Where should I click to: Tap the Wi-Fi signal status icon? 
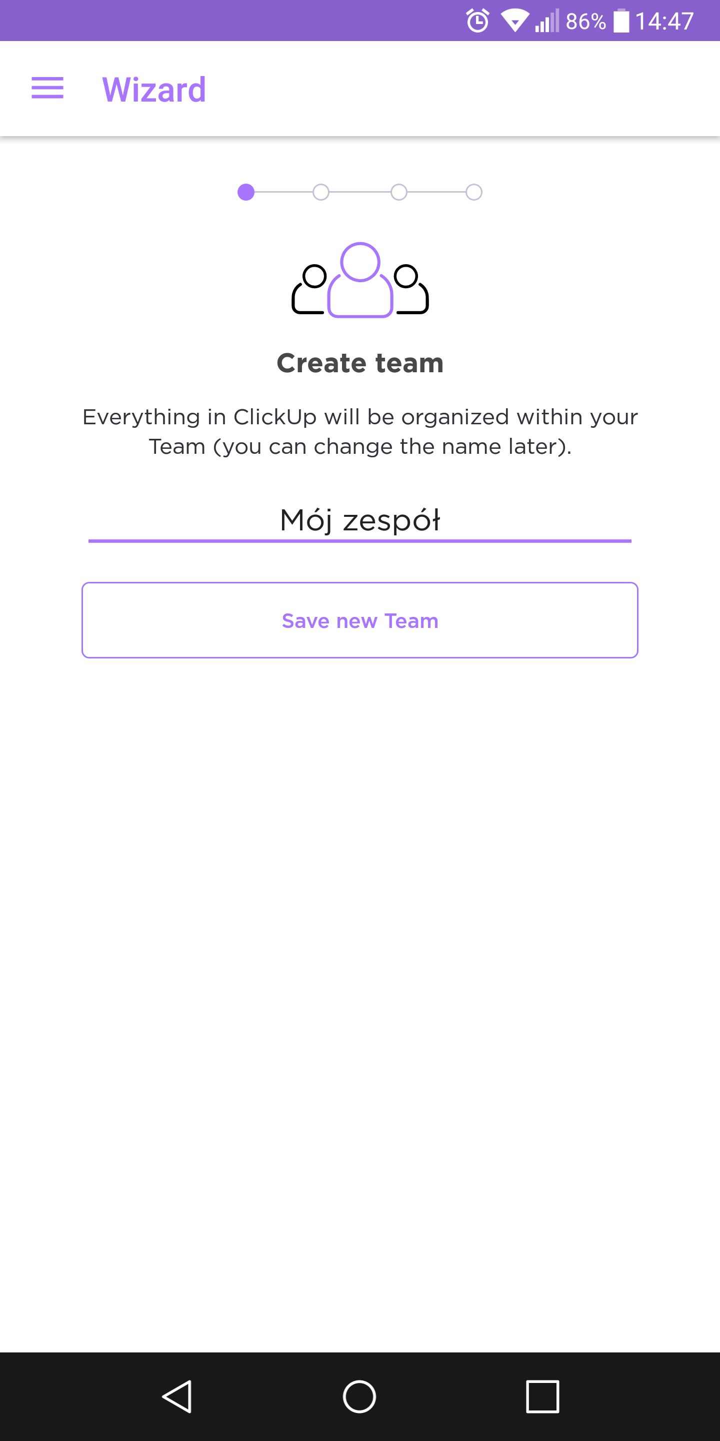[x=515, y=21]
